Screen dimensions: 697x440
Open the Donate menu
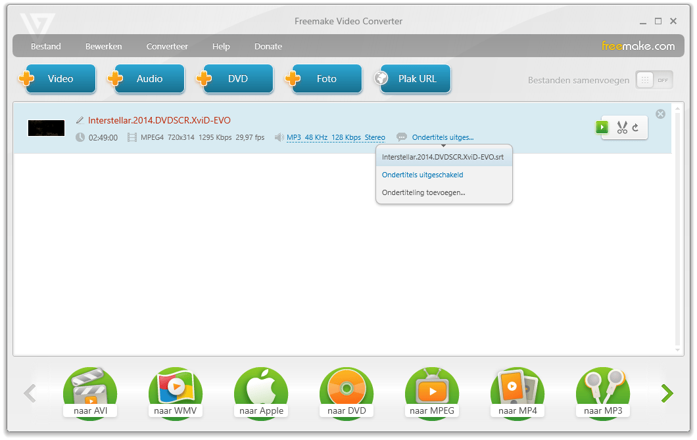[268, 46]
